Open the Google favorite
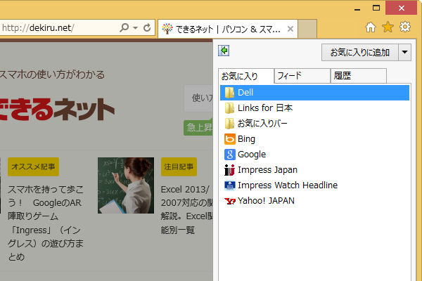 click(x=314, y=155)
